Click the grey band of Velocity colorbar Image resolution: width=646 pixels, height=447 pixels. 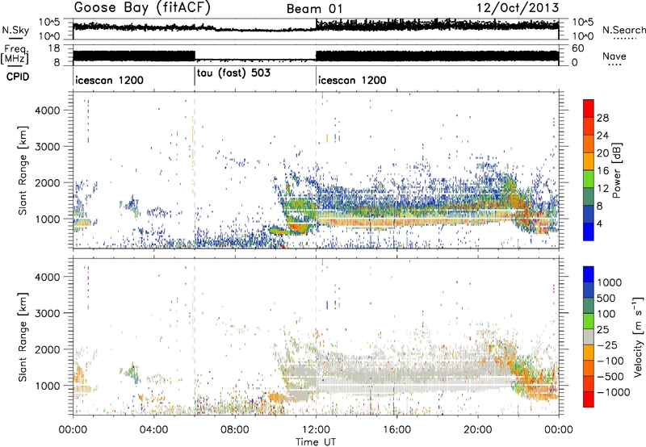[589, 337]
